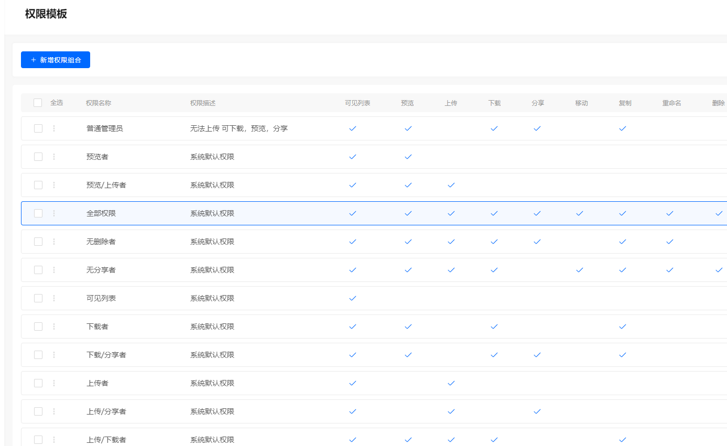The image size is (727, 446).
Task: Click the 复制 column header
Action: coord(625,103)
